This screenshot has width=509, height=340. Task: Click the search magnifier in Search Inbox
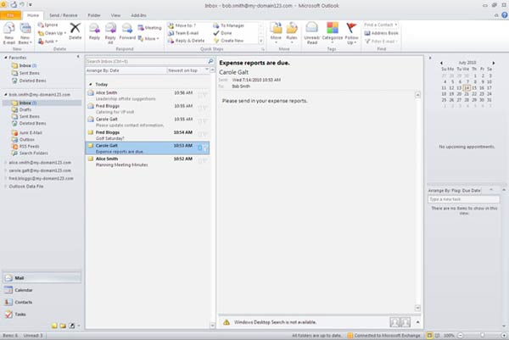pos(210,61)
